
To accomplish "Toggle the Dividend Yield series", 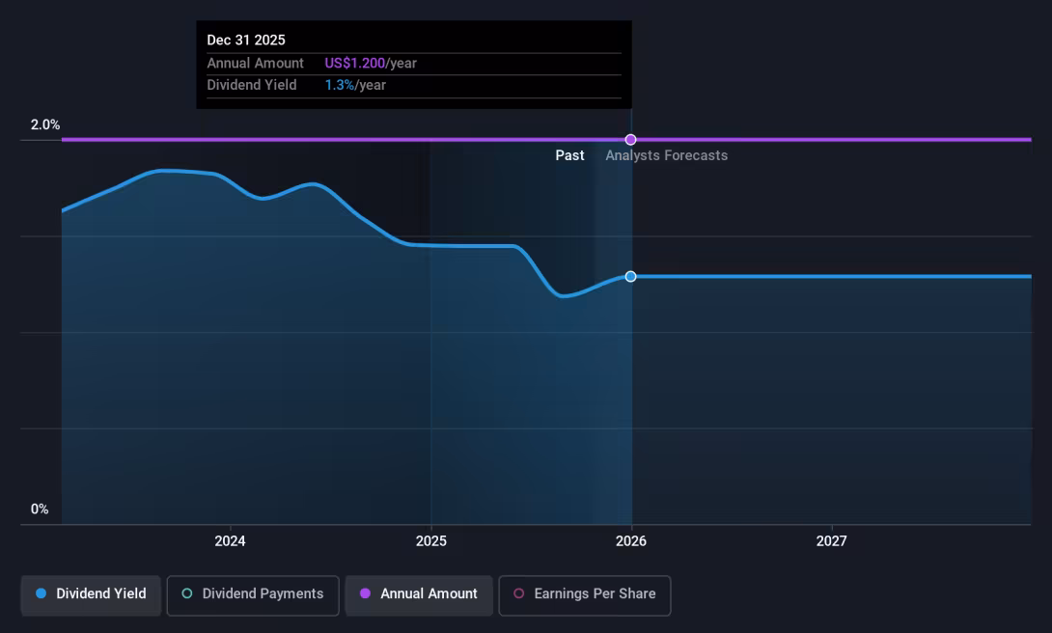I will click(91, 594).
